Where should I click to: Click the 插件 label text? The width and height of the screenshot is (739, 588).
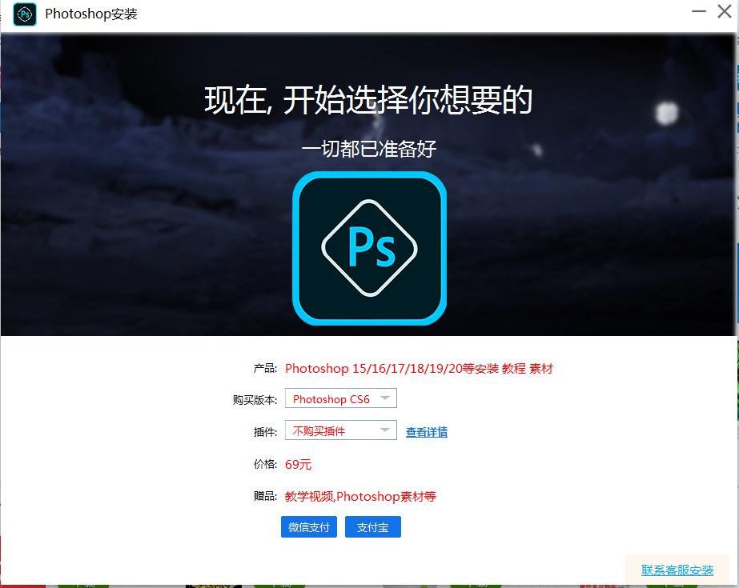pyautogui.click(x=264, y=430)
